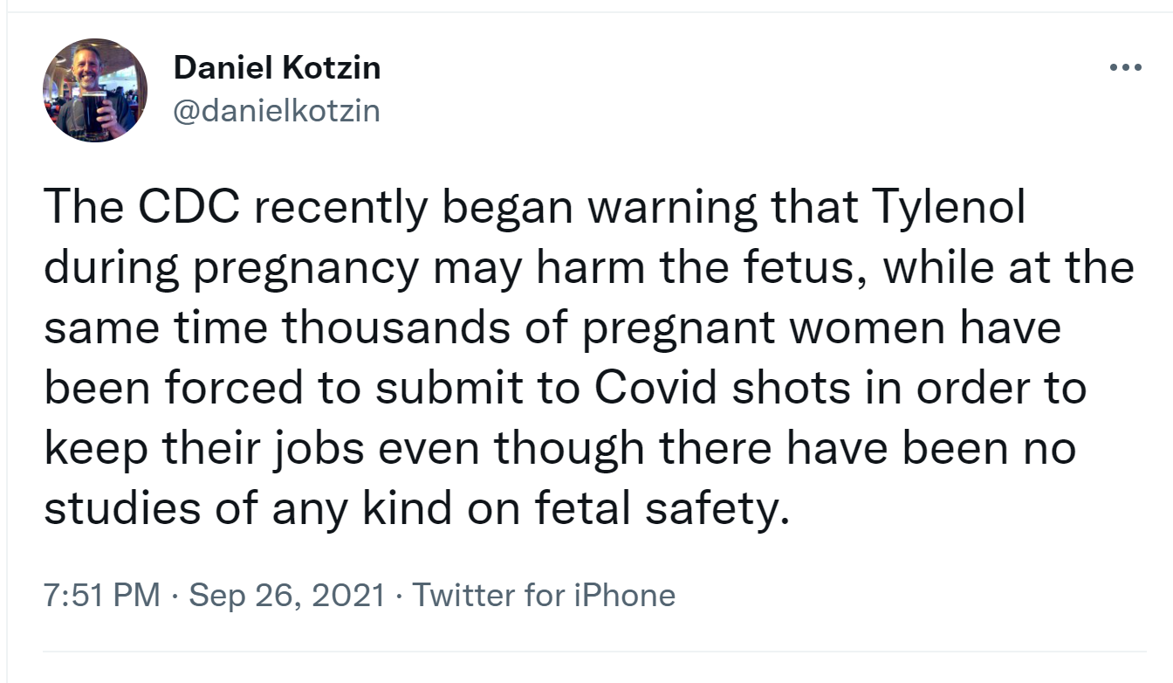The width and height of the screenshot is (1173, 683).
Task: Click the 7:51 PM timestamp
Action: 102,595
